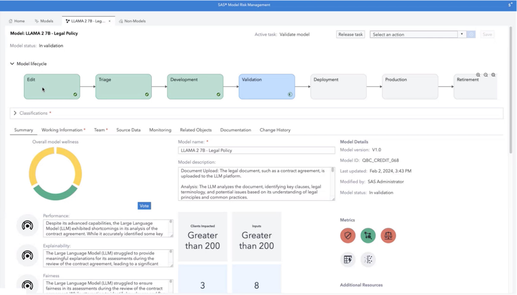Click the Clients Impacted Greater than 200 tile

pyautogui.click(x=203, y=236)
